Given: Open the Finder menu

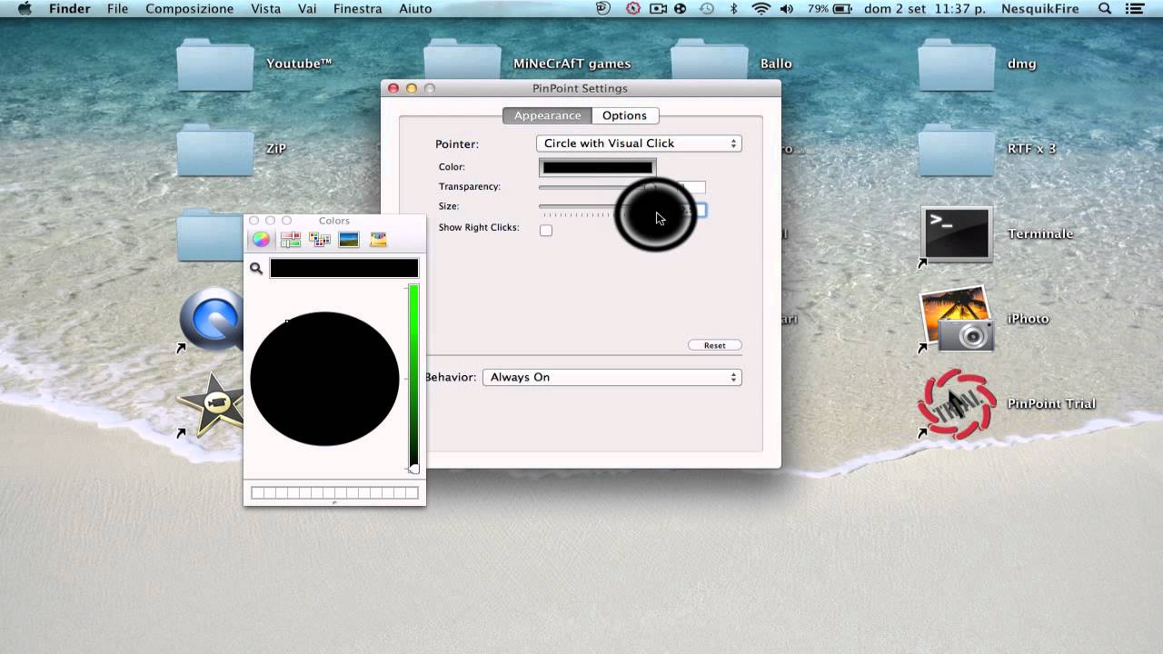Looking at the screenshot, I should 69,8.
